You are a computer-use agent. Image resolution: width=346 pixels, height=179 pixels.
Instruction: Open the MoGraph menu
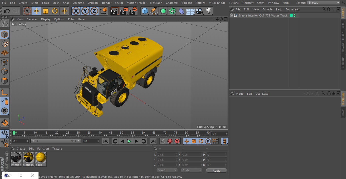pyautogui.click(x=156, y=3)
